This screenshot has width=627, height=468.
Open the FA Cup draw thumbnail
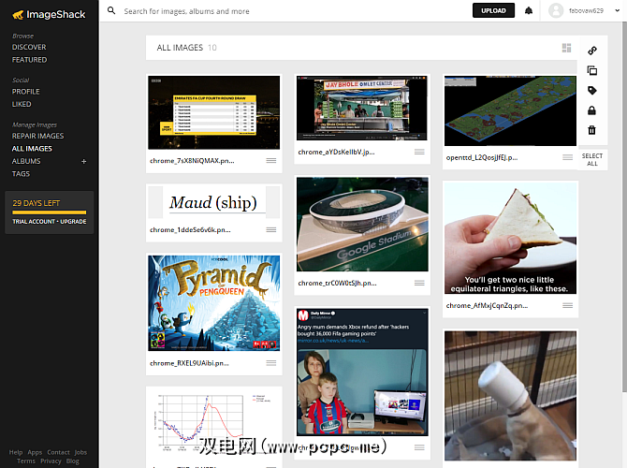click(214, 112)
